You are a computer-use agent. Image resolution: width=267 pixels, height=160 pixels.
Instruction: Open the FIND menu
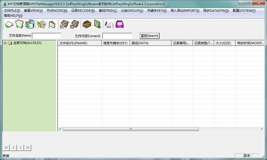coord(108,11)
